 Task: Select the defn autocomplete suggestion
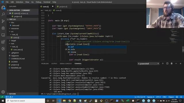(x=97, y=49)
